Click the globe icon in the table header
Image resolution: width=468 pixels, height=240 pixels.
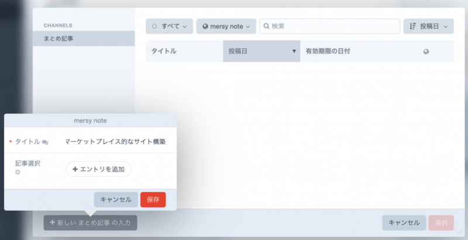426,51
